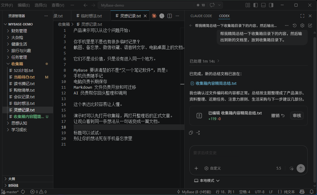This screenshot has width=317, height=195.
Task: Click the master* git branch indicator
Action: pos(10,192)
